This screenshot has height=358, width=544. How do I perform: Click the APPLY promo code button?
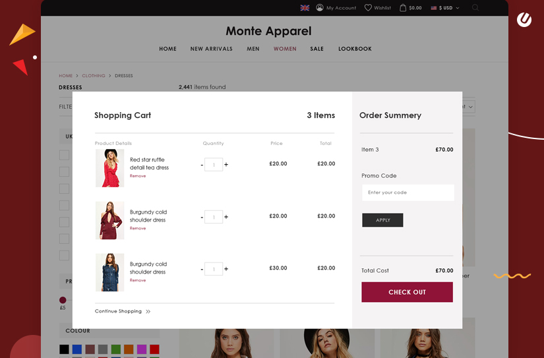click(x=382, y=220)
